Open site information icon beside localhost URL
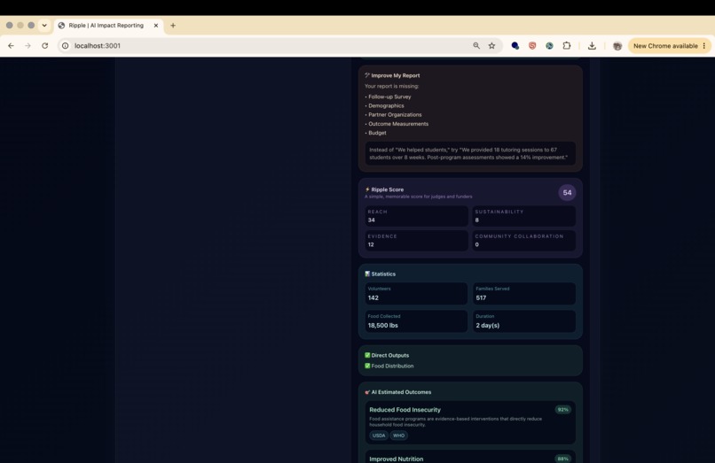 click(66, 45)
